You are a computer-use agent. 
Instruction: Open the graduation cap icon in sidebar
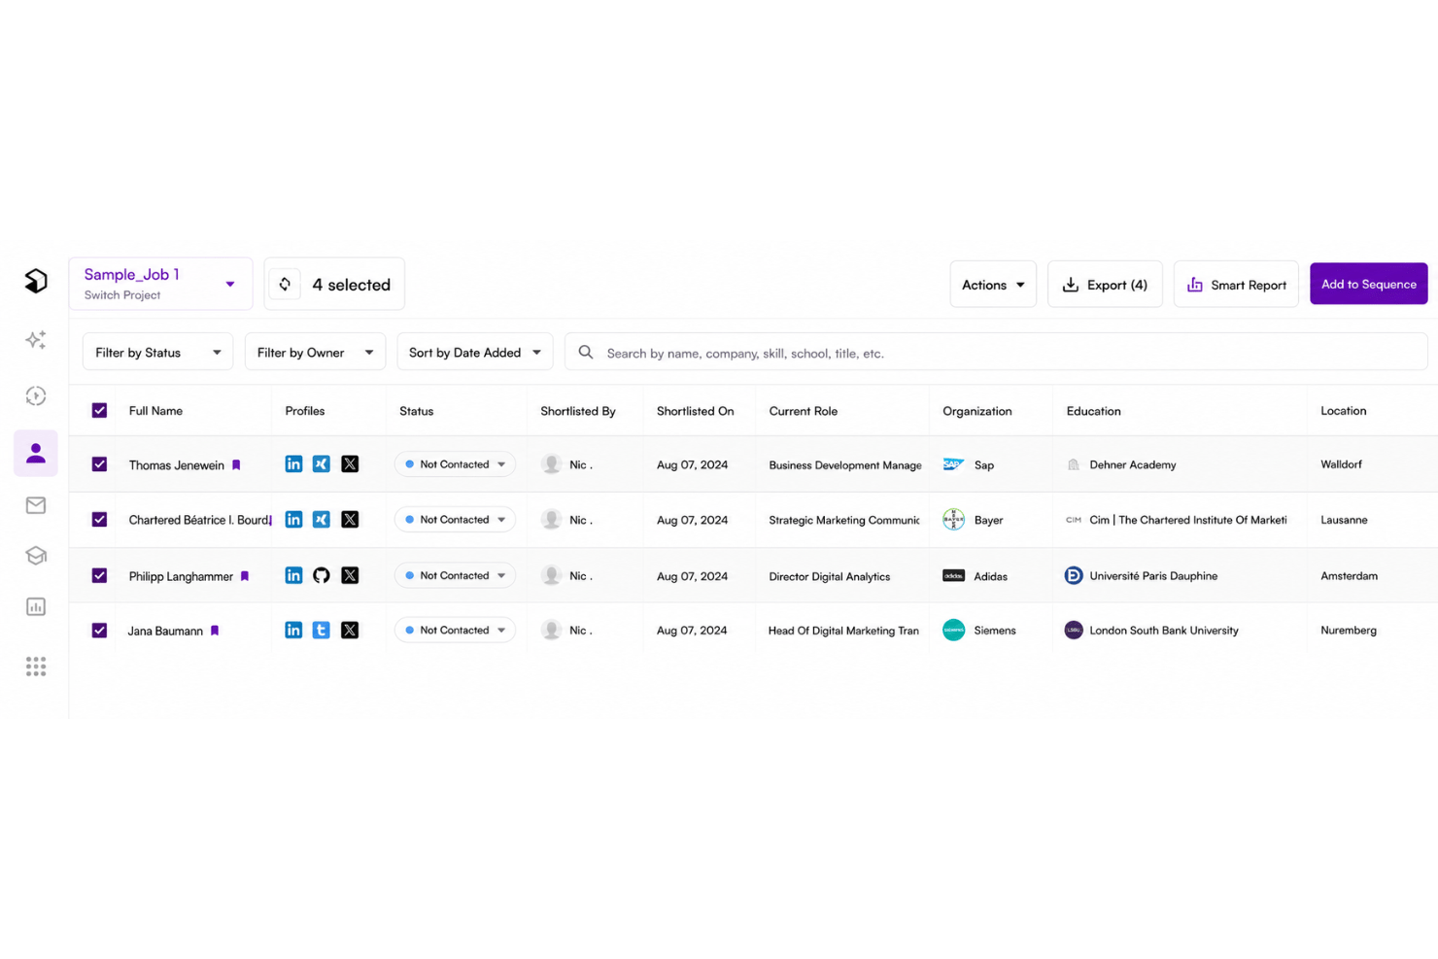click(36, 556)
